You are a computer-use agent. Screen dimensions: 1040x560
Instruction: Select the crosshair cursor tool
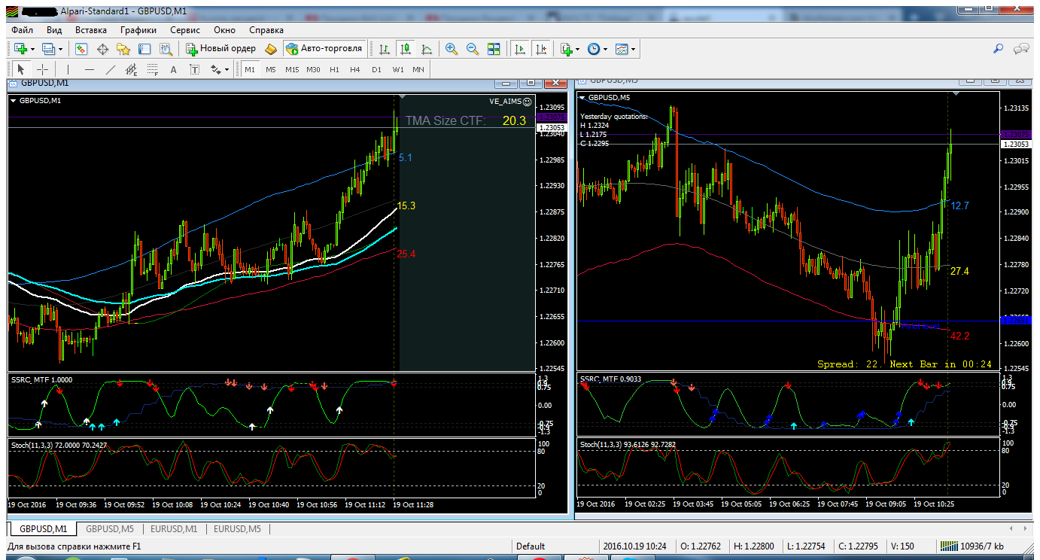tap(43, 69)
